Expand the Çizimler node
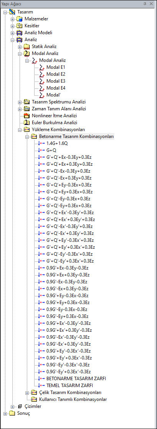 (x=13, y=407)
